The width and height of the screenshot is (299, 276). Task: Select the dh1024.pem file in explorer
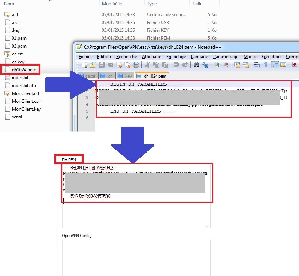pos(24,70)
